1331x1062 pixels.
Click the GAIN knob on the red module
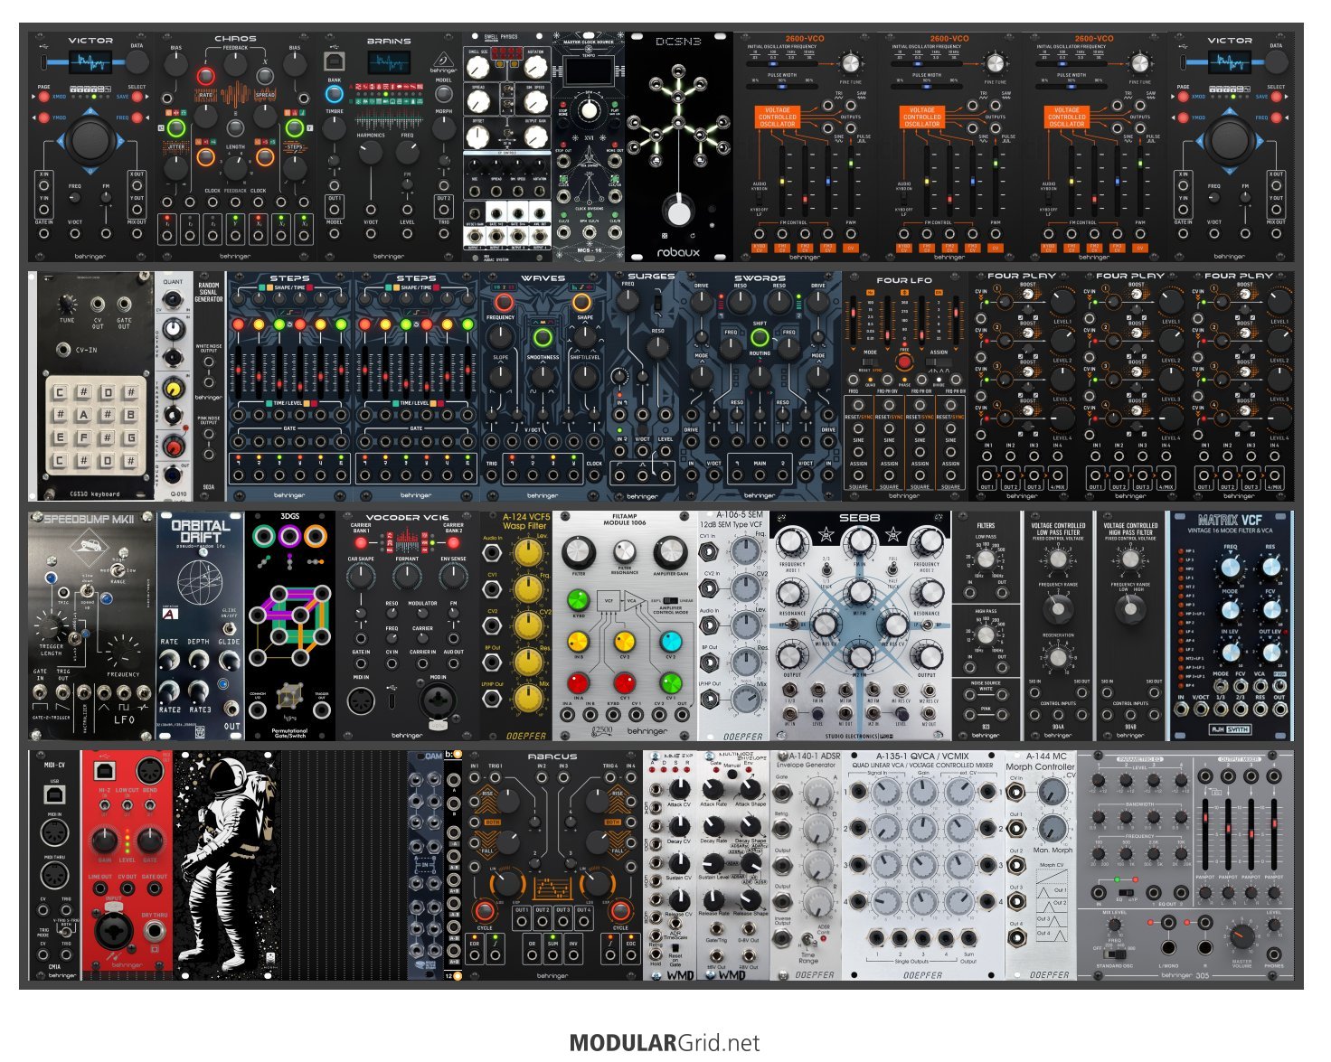coord(104,840)
